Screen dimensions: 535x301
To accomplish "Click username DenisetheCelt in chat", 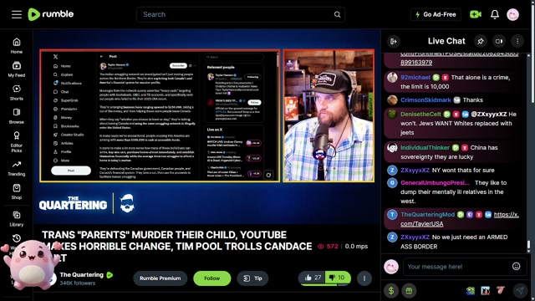I will pos(420,114).
